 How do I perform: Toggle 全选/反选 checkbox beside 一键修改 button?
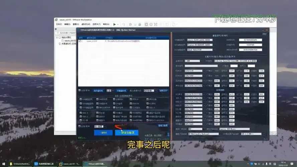pos(80,126)
